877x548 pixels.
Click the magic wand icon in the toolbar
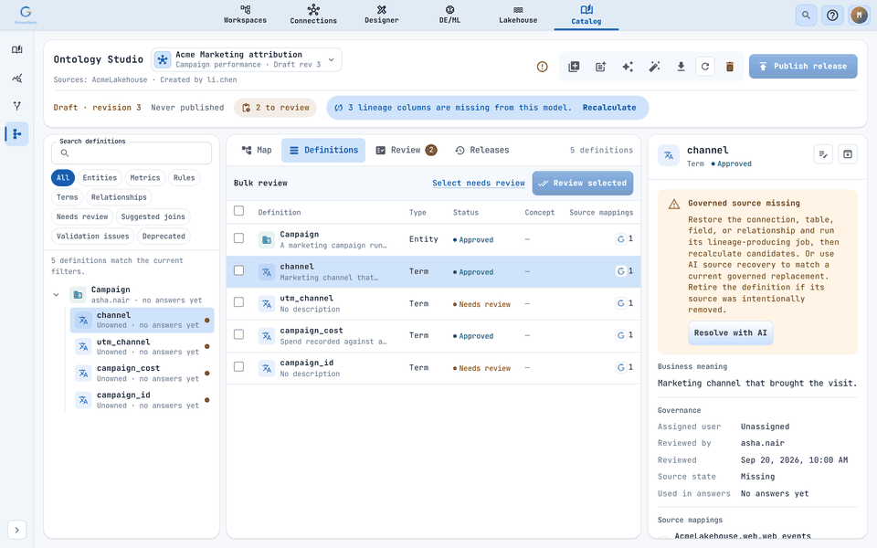pyautogui.click(x=654, y=67)
